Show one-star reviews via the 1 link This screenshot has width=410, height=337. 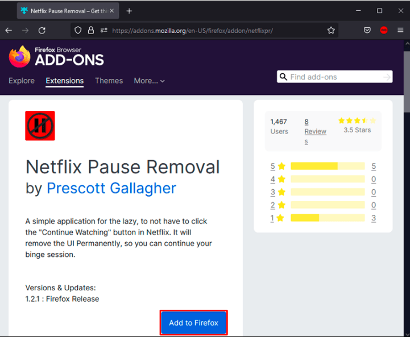(x=272, y=218)
